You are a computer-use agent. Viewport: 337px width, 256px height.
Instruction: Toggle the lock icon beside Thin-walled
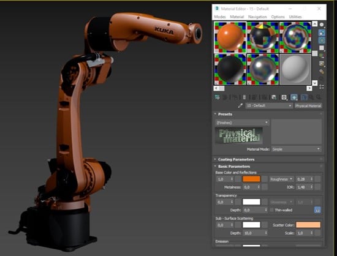coord(317,210)
